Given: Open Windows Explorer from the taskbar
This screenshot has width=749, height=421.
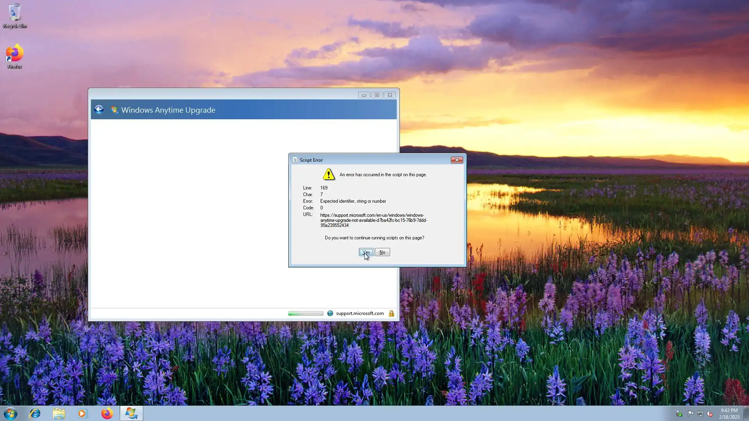Looking at the screenshot, I should (x=59, y=413).
